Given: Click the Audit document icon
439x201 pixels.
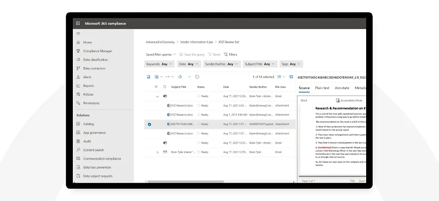Looking at the screenshot, I should click(x=78, y=141).
